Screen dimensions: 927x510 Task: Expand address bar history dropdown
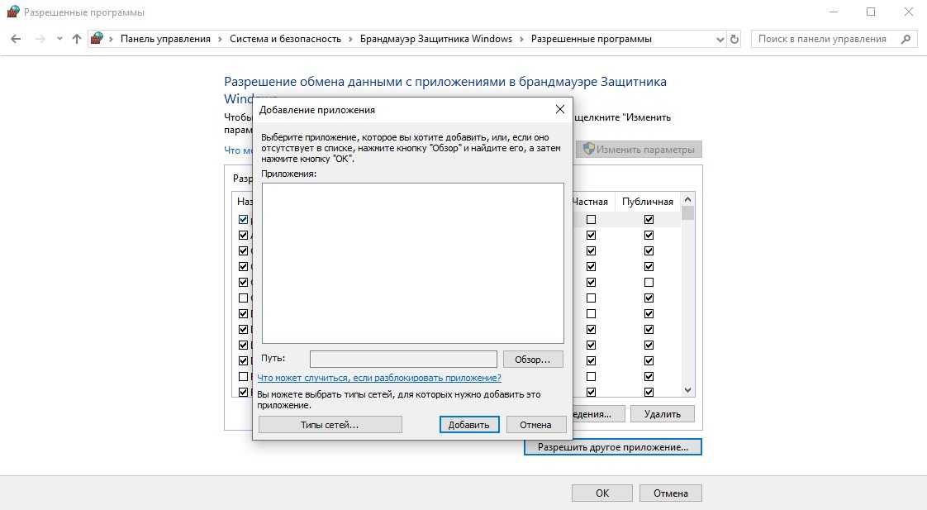(720, 39)
